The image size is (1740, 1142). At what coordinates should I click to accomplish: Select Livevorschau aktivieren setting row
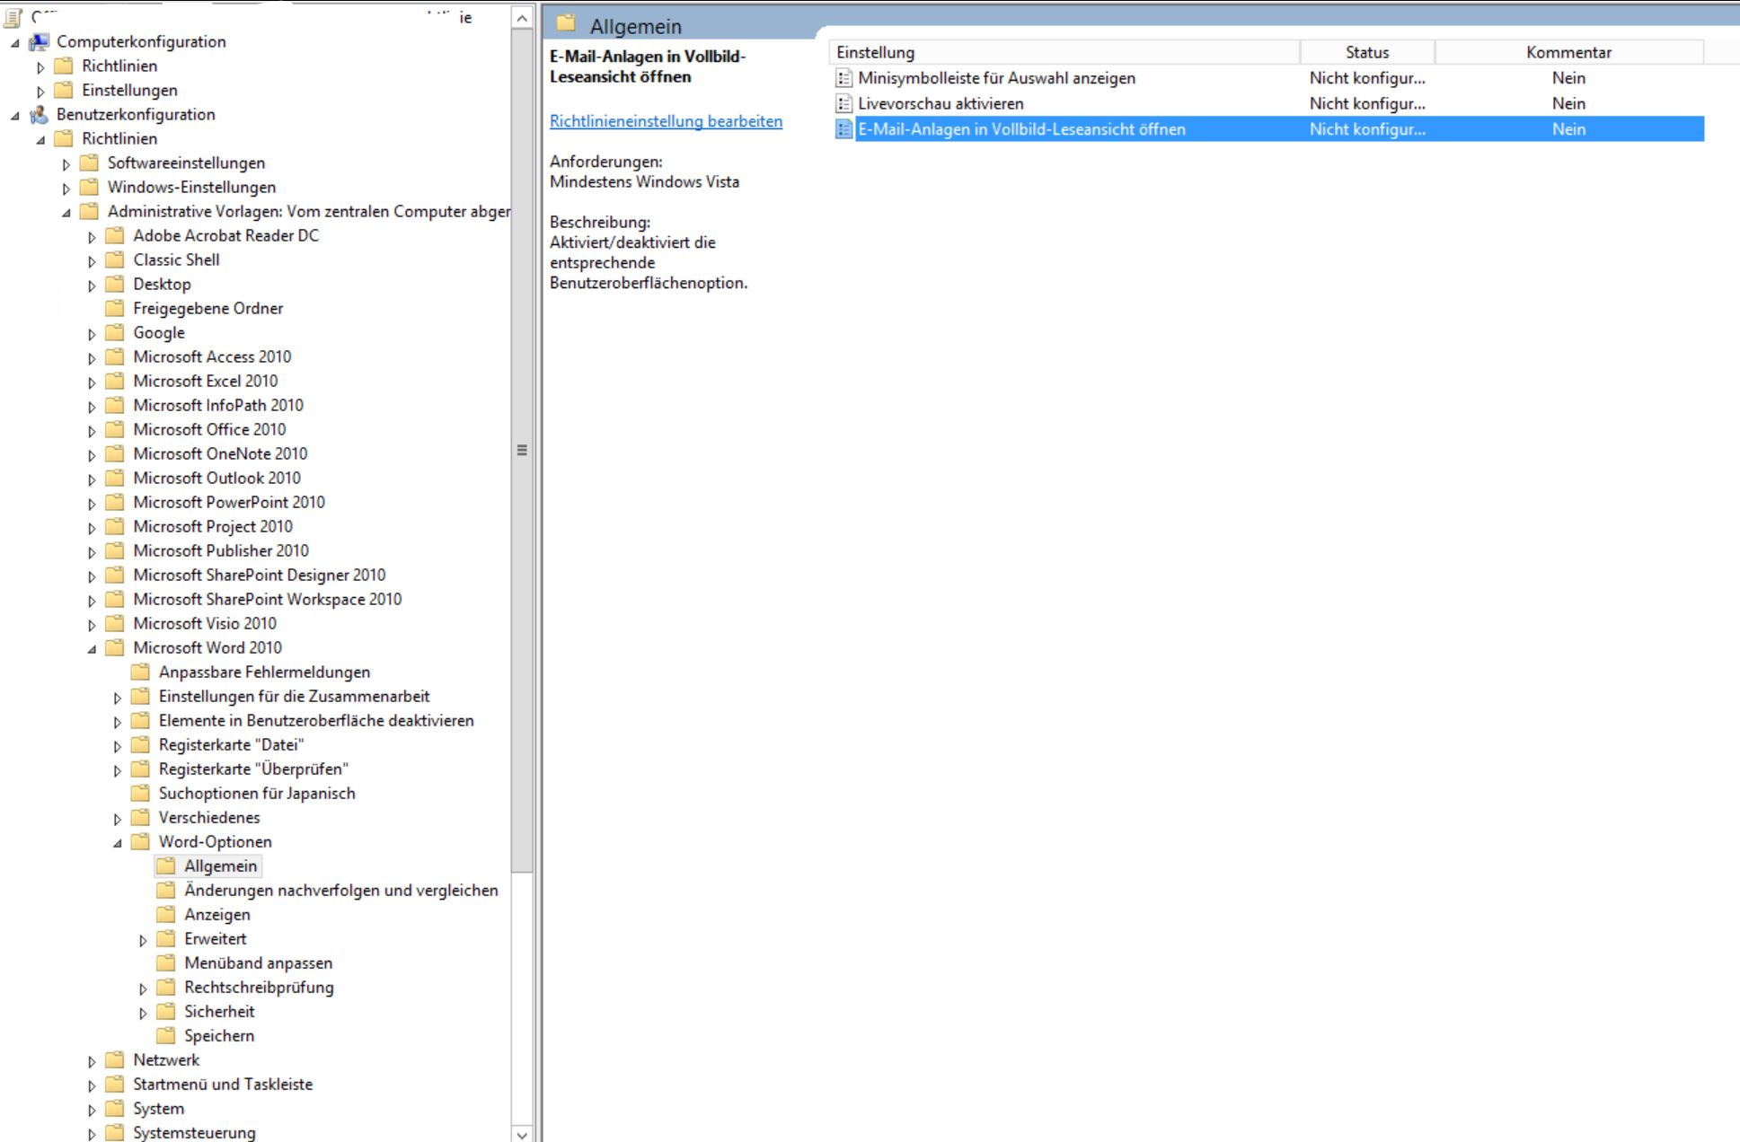pyautogui.click(x=940, y=104)
